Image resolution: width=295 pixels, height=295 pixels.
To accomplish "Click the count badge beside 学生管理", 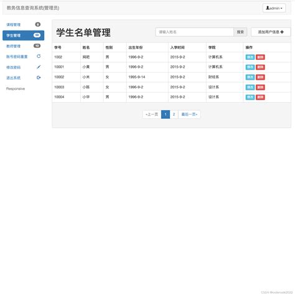I will pos(37,35).
